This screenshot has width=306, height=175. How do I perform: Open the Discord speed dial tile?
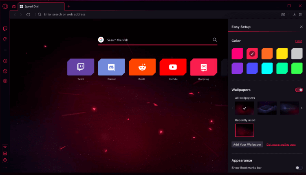(111, 67)
